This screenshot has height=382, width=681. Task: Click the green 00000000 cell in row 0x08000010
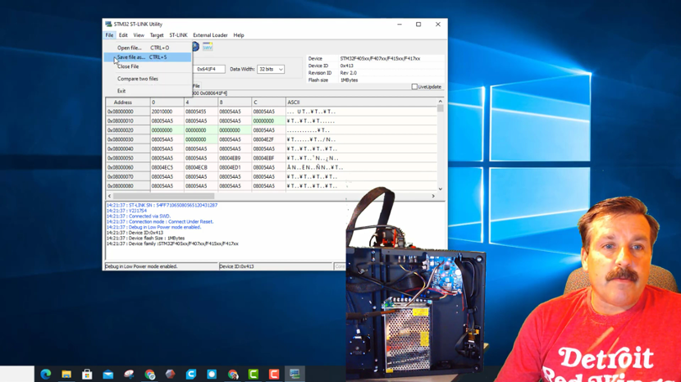coord(268,121)
